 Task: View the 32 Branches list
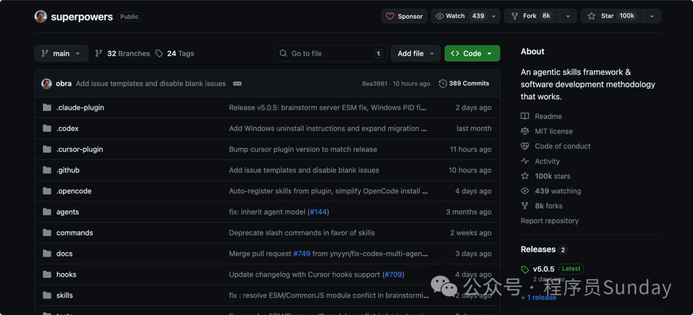[123, 53]
